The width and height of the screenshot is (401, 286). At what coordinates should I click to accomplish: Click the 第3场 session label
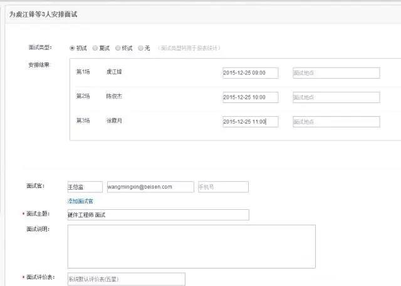point(83,121)
